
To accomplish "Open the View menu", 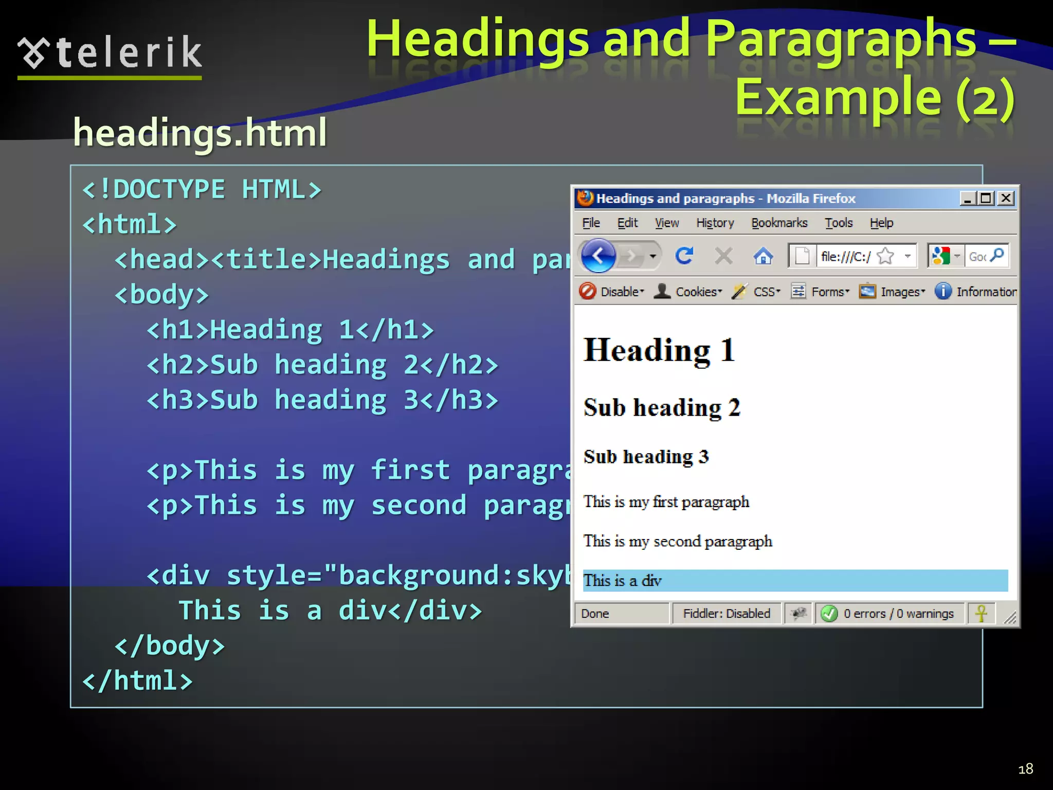I will point(667,223).
